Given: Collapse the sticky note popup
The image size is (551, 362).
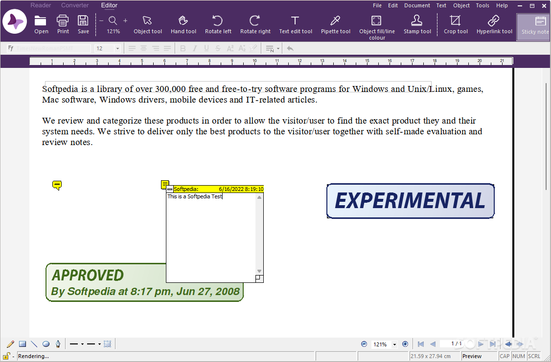Looking at the screenshot, I should coord(170,189).
